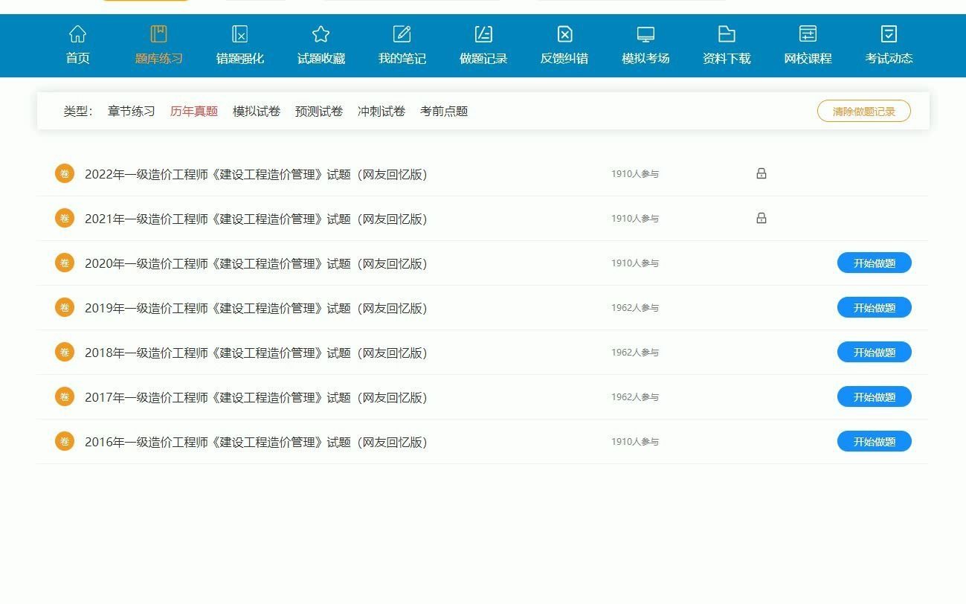The height and width of the screenshot is (604, 966).
Task: Open the 资料下载 folder icon
Action: (x=727, y=33)
